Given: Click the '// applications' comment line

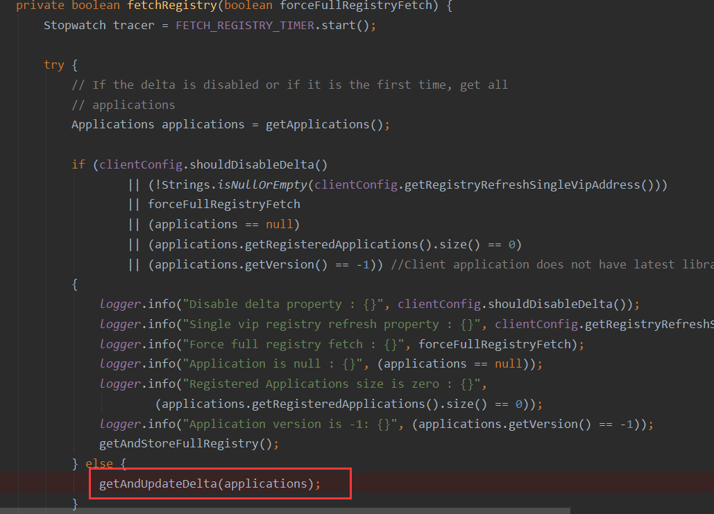Looking at the screenshot, I should click(124, 105).
